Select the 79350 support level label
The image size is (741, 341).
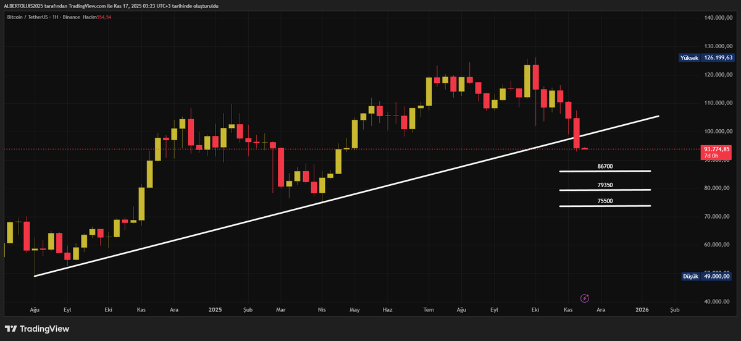click(x=605, y=185)
